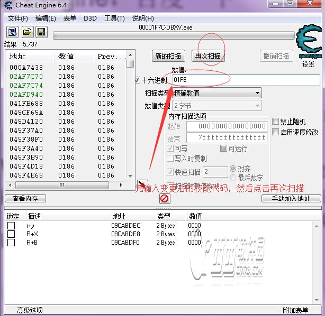The height and width of the screenshot is (316, 325).
Task: Open the 扫描类型 精确数值 dropdown
Action: click(x=217, y=93)
